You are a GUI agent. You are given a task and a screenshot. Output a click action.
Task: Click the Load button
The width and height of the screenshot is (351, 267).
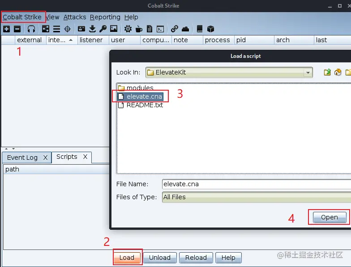pyautogui.click(x=127, y=258)
